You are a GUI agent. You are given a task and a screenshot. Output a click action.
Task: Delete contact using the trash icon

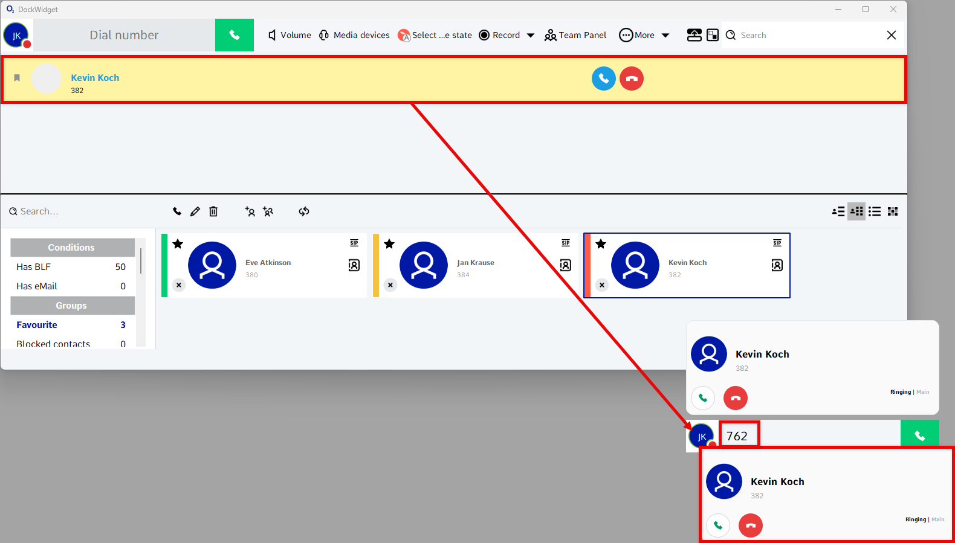tap(213, 211)
